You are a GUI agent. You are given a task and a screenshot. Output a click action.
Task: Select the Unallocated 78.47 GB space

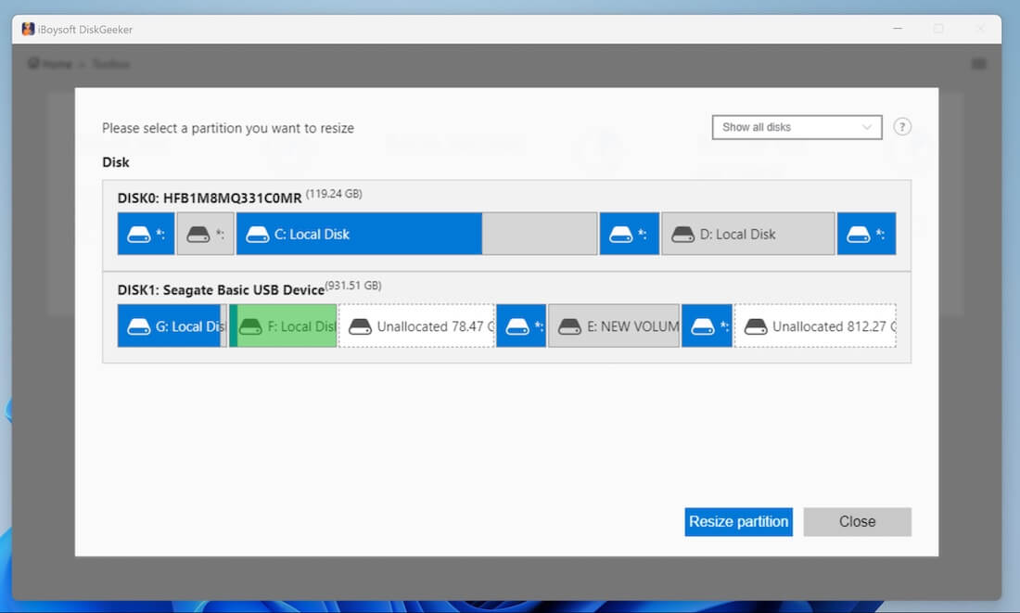(416, 326)
